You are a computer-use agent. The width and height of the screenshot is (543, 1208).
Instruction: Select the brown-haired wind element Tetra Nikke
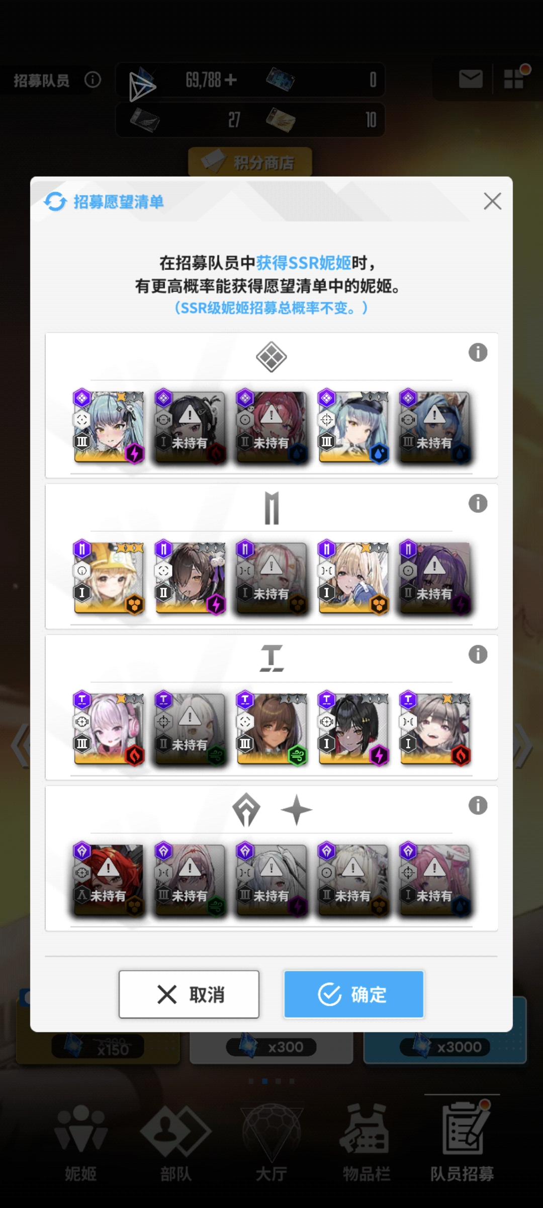click(272, 729)
